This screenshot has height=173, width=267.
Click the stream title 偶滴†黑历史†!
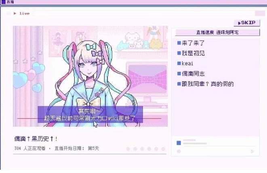tap(36, 139)
